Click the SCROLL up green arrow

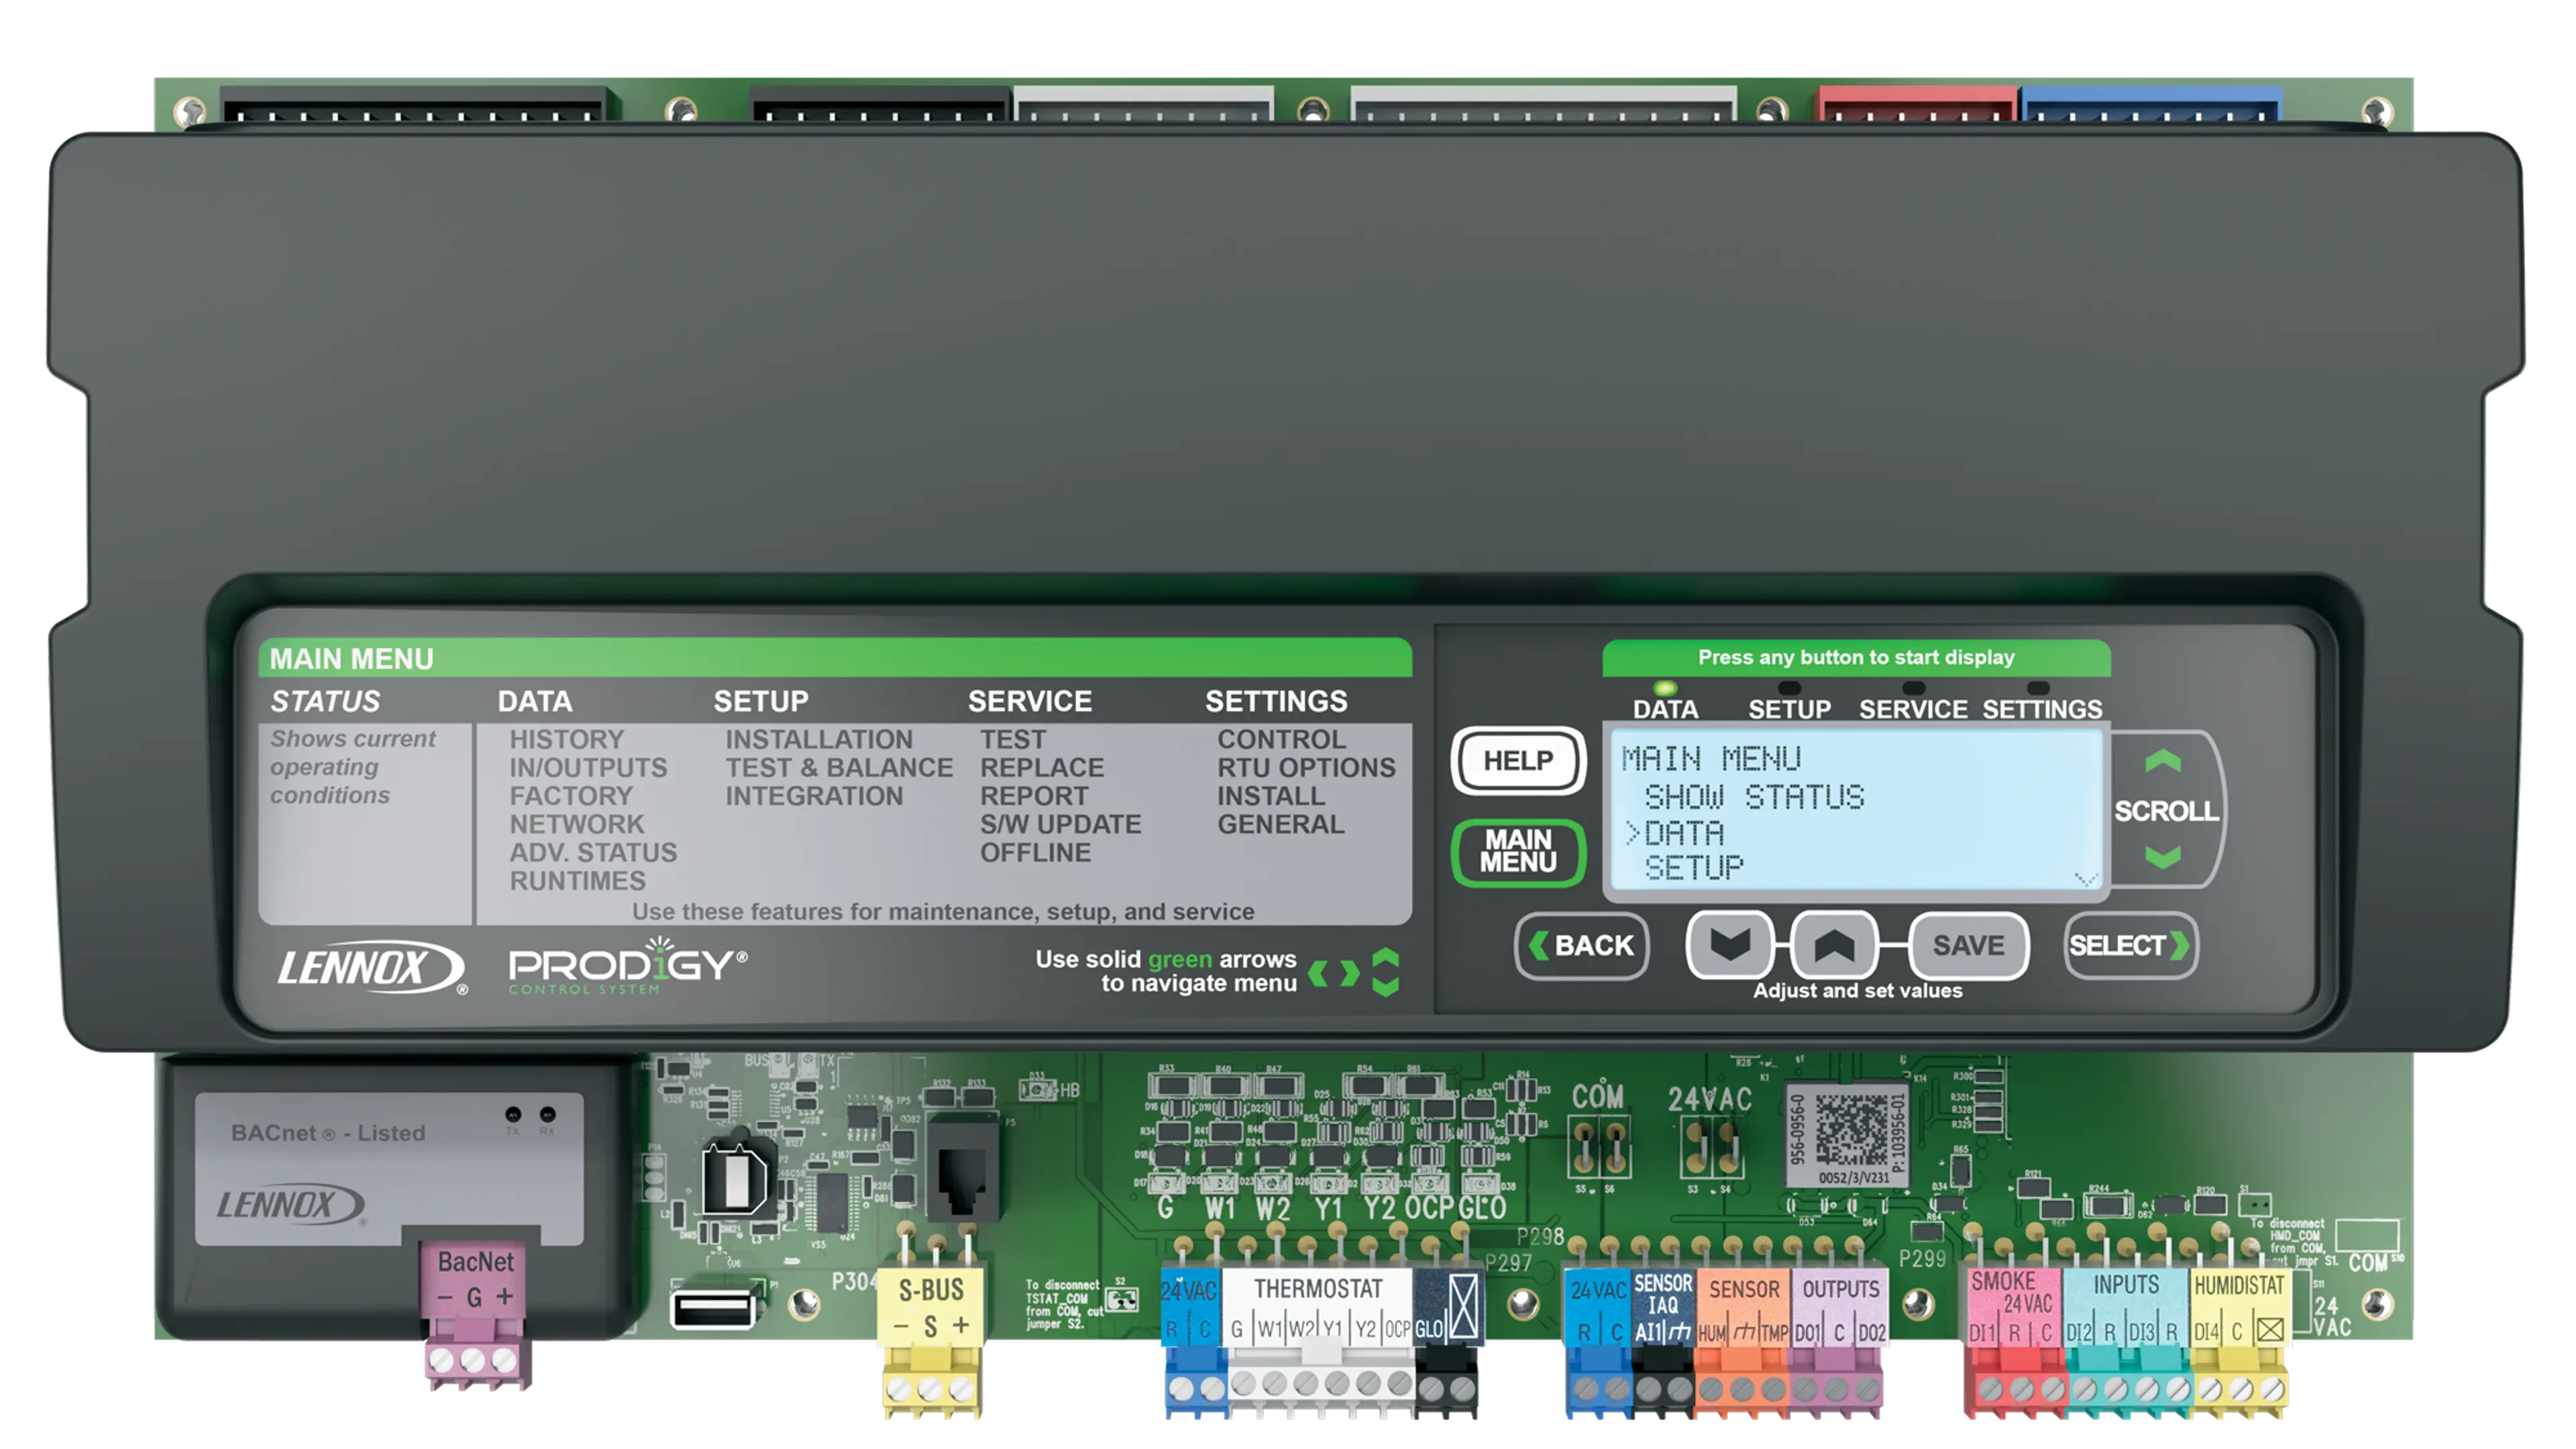click(x=2162, y=762)
